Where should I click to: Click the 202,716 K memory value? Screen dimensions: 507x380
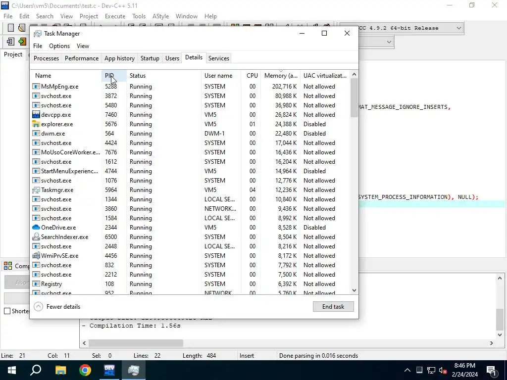tap(284, 87)
